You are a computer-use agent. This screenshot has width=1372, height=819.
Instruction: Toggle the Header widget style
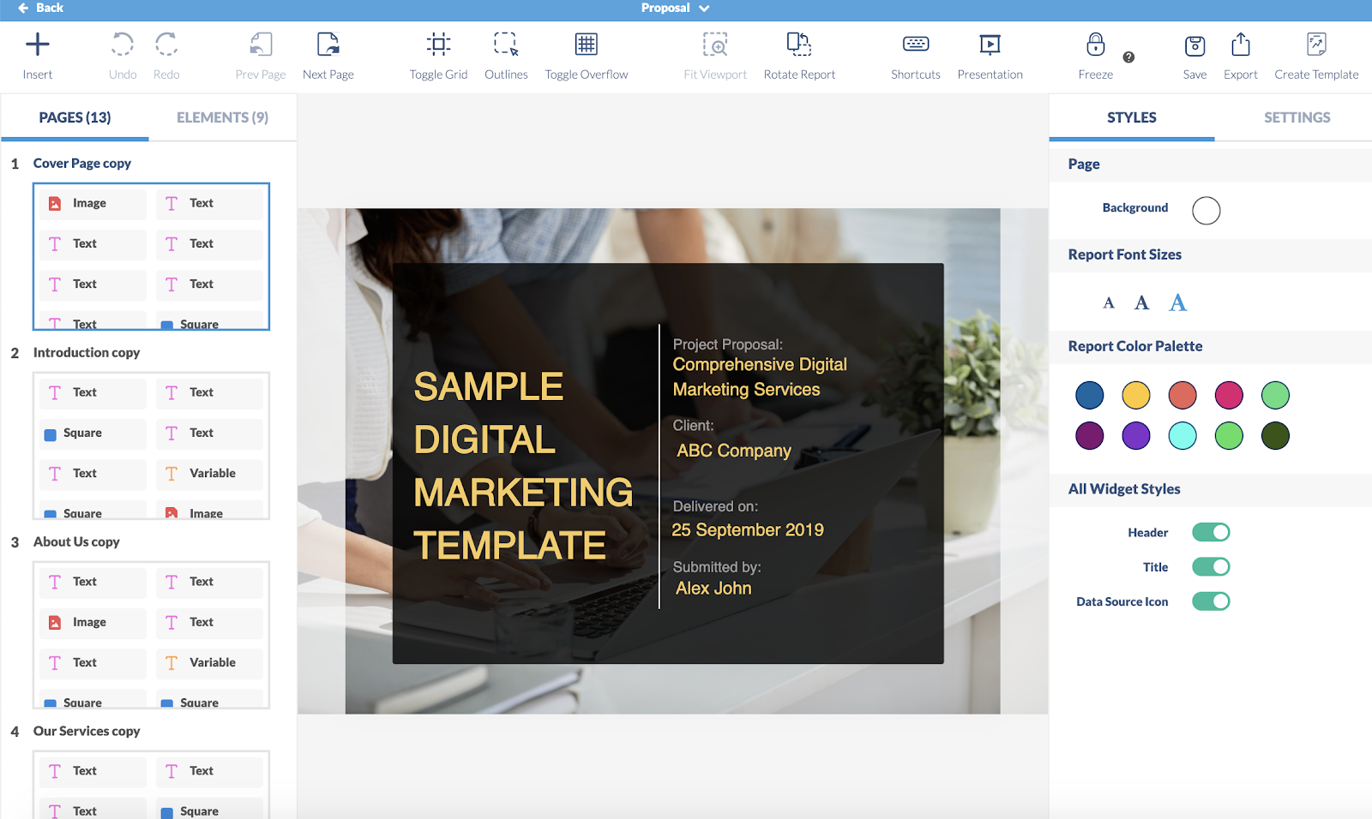point(1211,532)
